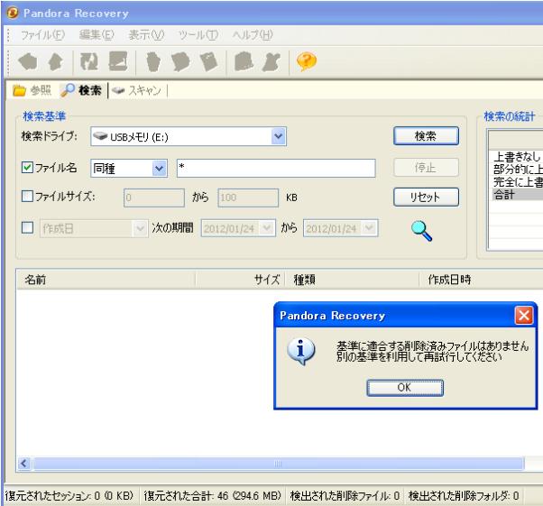Click the minimum file size field
This screenshot has width=543, height=506.
[154, 198]
